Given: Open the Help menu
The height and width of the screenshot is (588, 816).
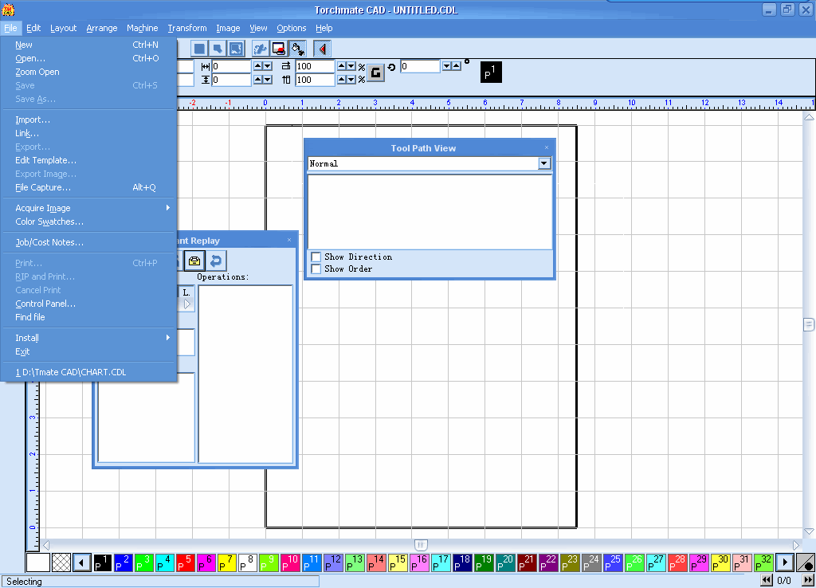Looking at the screenshot, I should 324,28.
